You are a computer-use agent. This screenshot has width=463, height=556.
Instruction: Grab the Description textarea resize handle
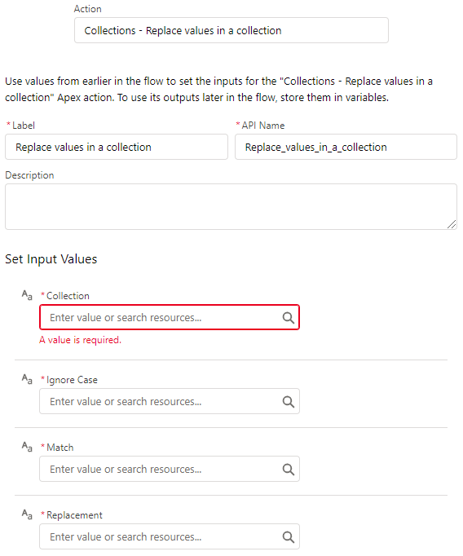click(452, 224)
